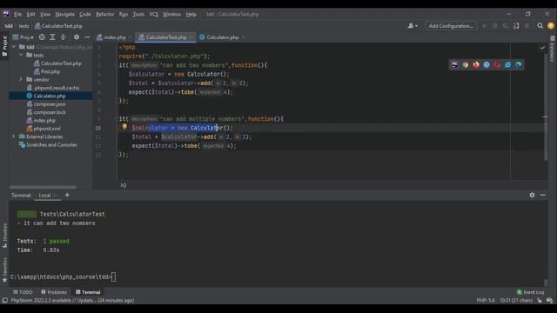Image resolution: width=557 pixels, height=313 pixels.
Task: Expand the vendor folder
Action: (x=21, y=79)
